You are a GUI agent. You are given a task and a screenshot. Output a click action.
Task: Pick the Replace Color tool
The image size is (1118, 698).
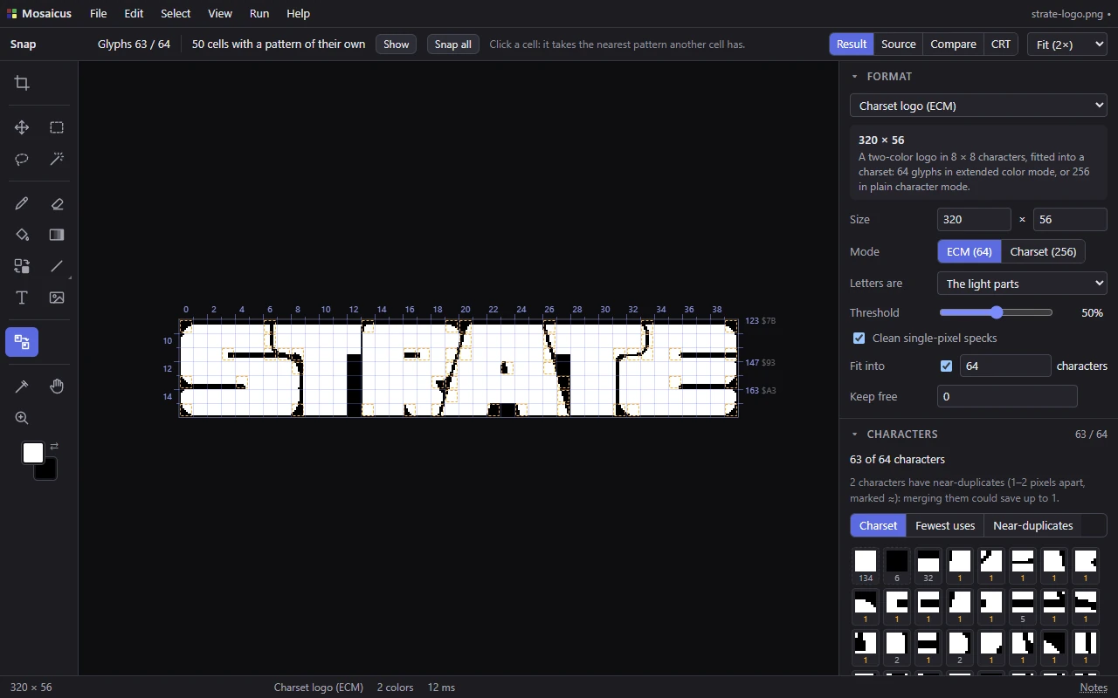(x=22, y=266)
